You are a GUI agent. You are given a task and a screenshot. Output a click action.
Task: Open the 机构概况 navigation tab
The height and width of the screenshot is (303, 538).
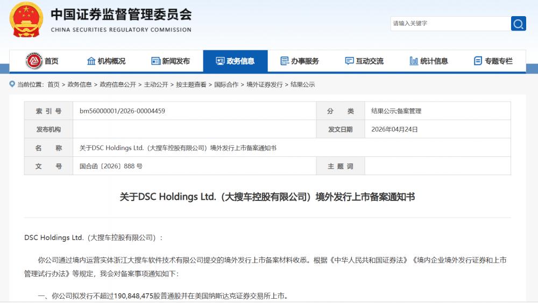point(107,61)
